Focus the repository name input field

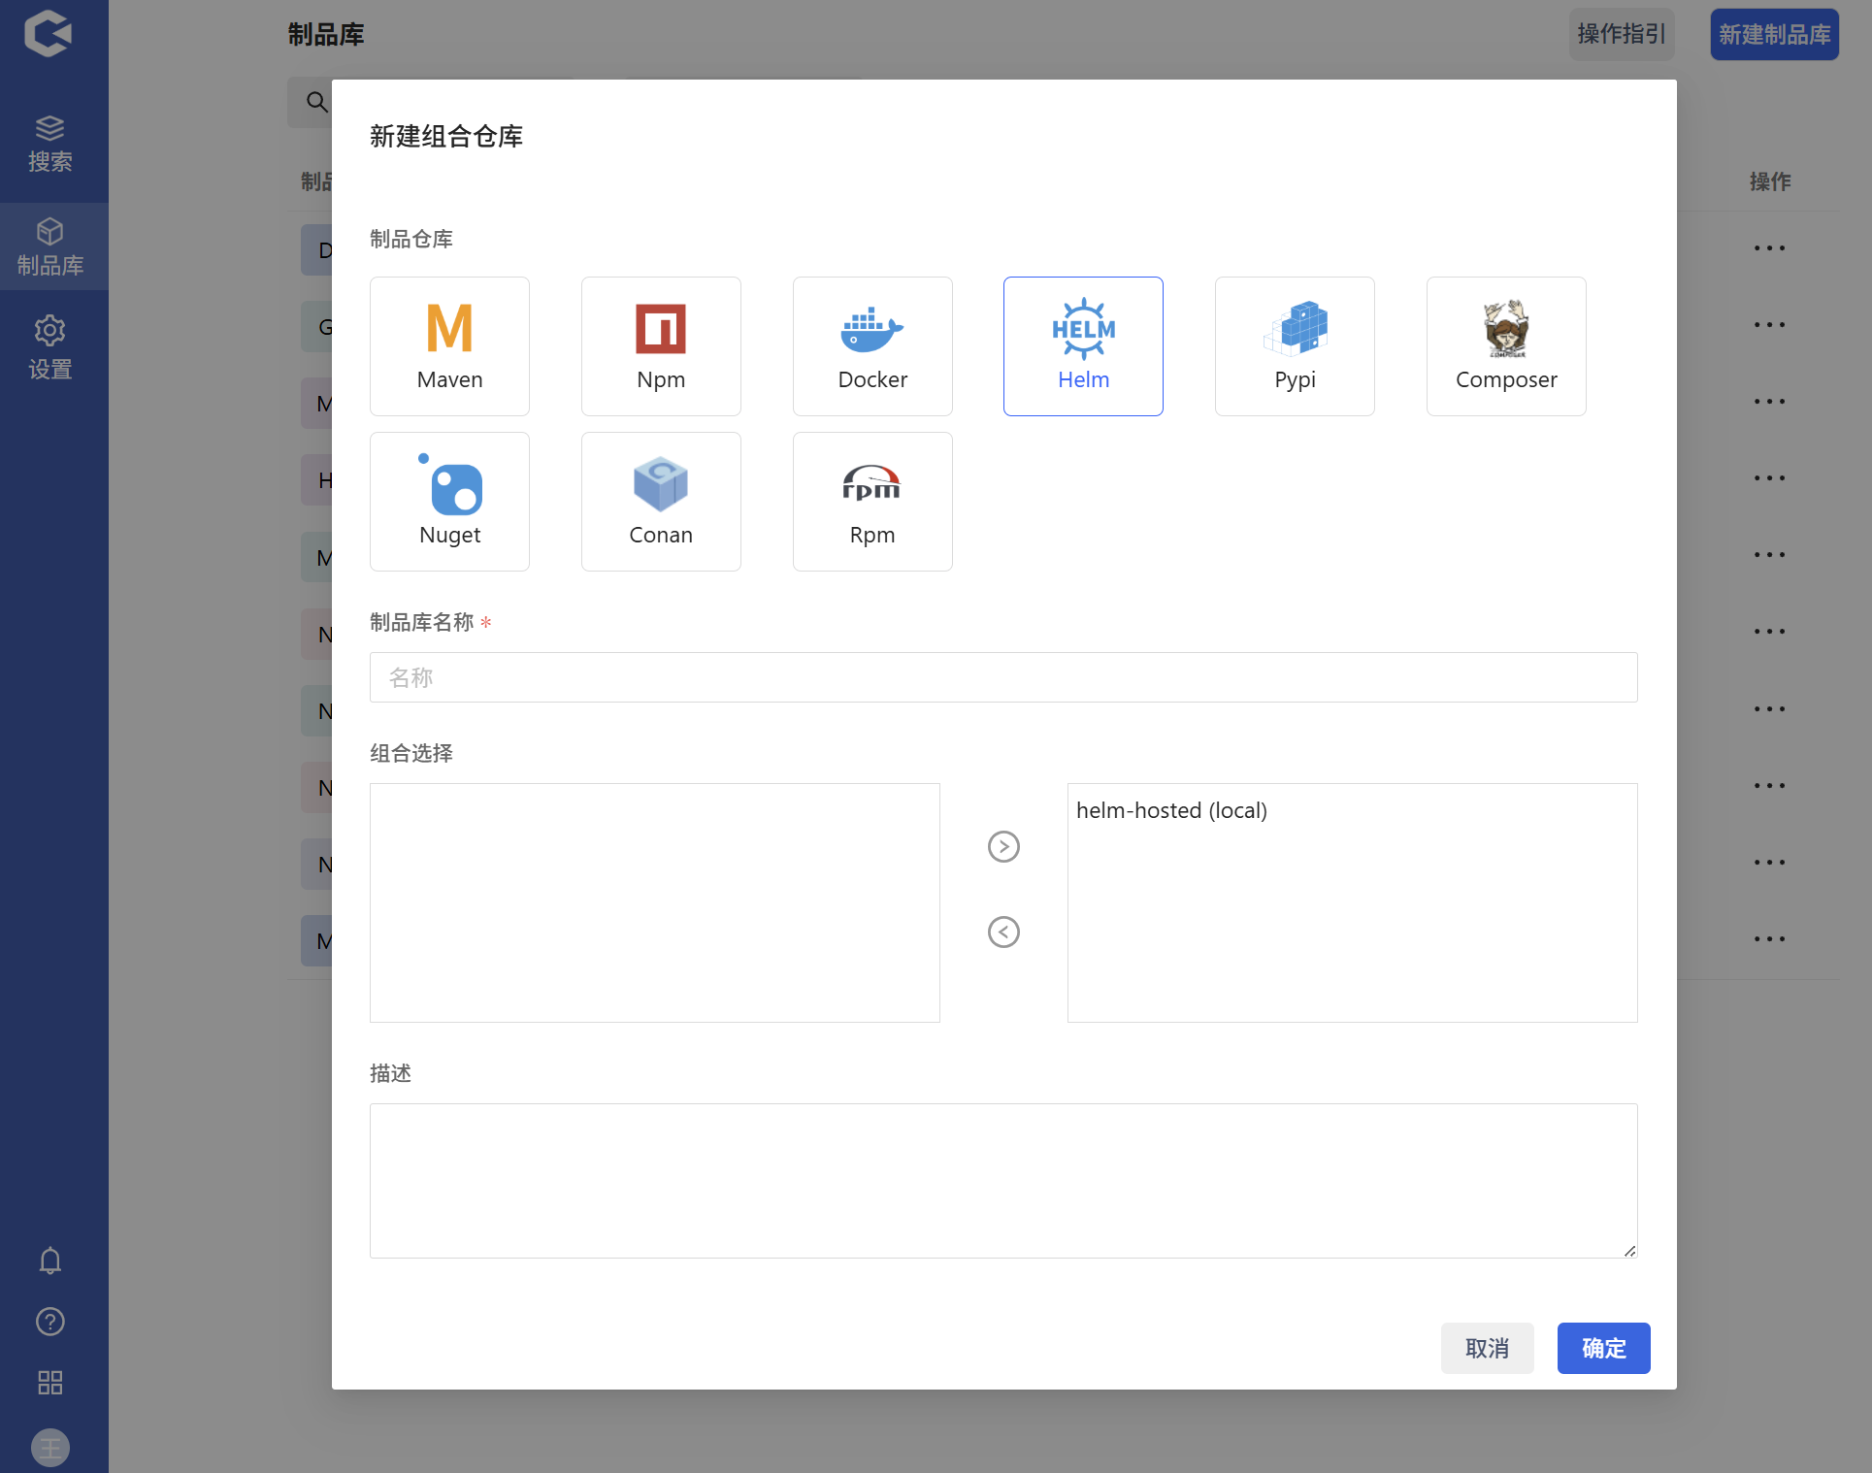point(1002,677)
